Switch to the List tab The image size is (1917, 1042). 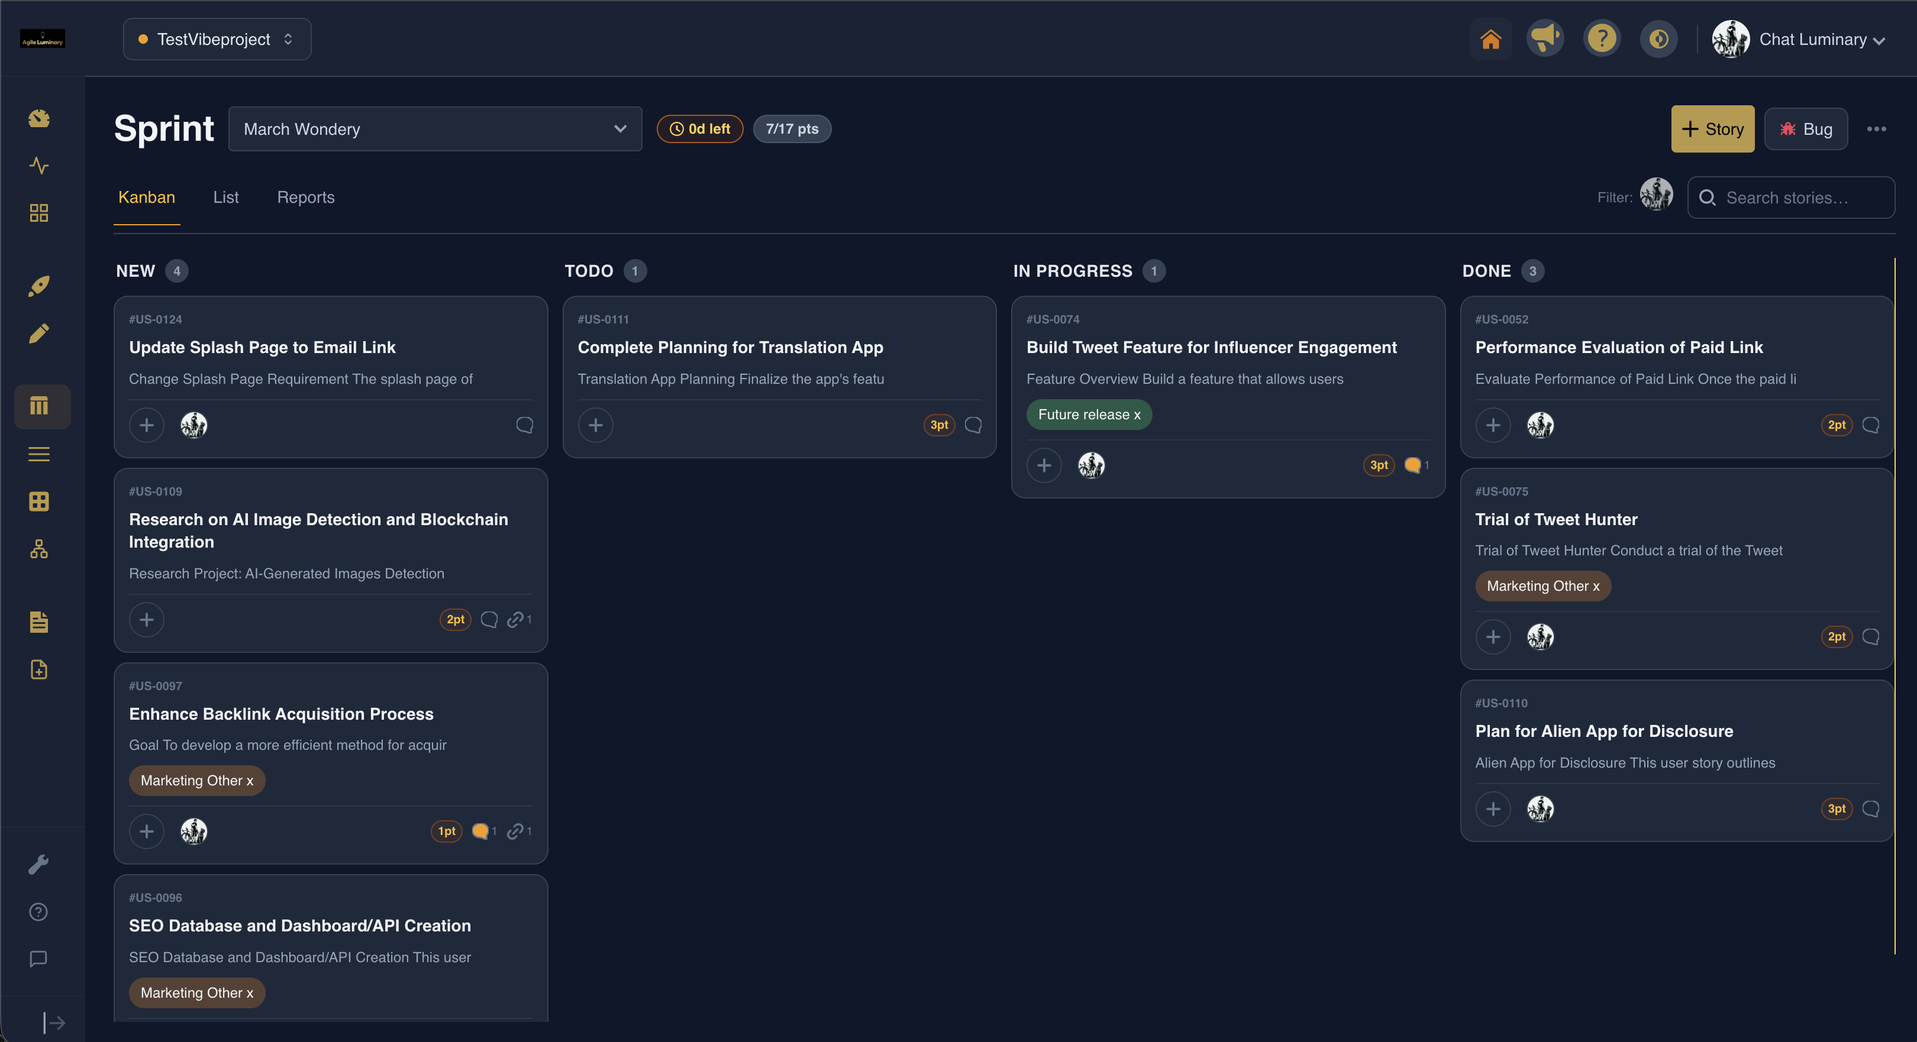[x=225, y=198]
